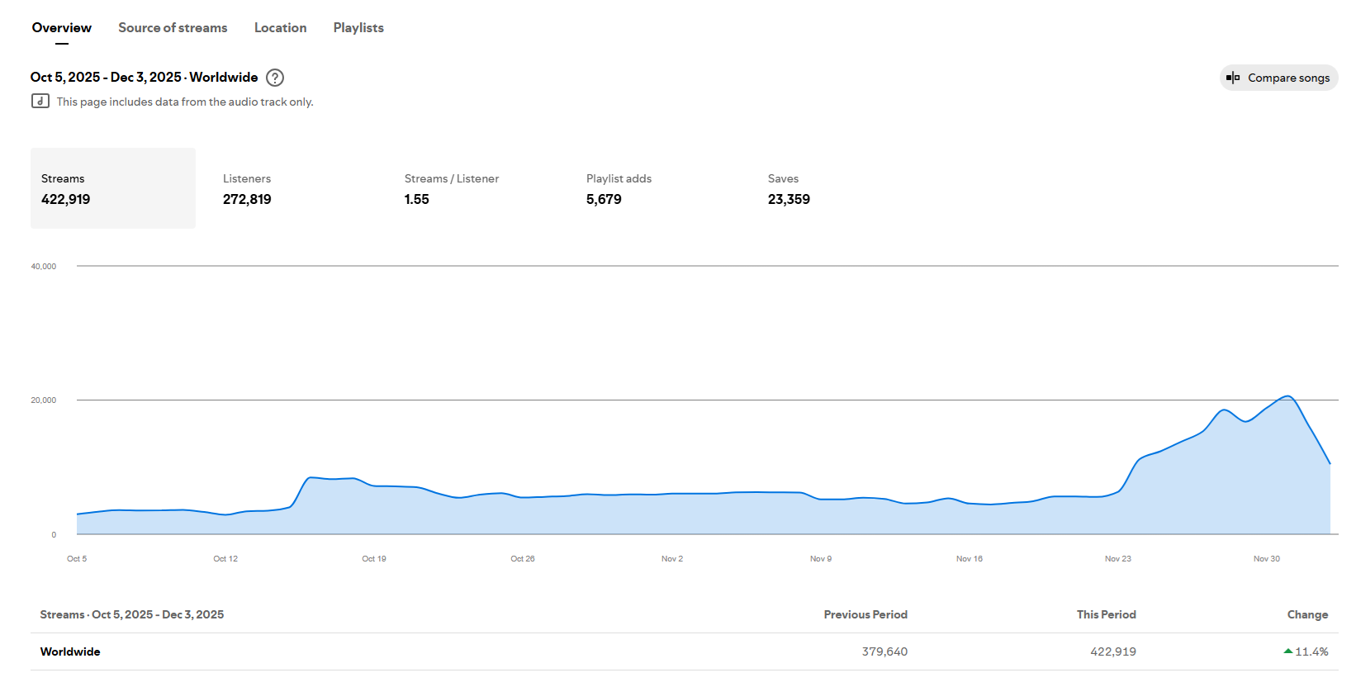The width and height of the screenshot is (1370, 687).
Task: Open the Location tab
Action: 280,28
